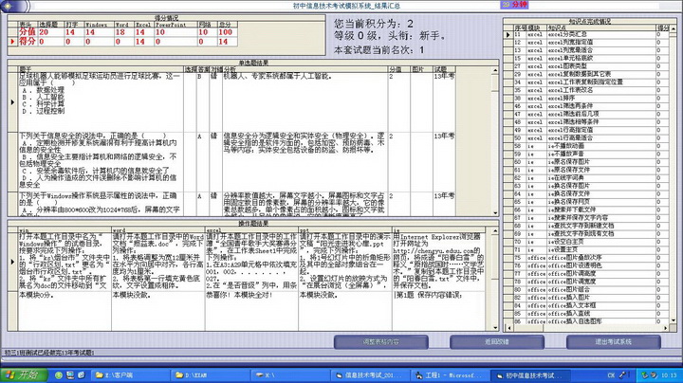Select row 'excel列宽指定值'
Screen dimensions: 683x383
click(586, 43)
